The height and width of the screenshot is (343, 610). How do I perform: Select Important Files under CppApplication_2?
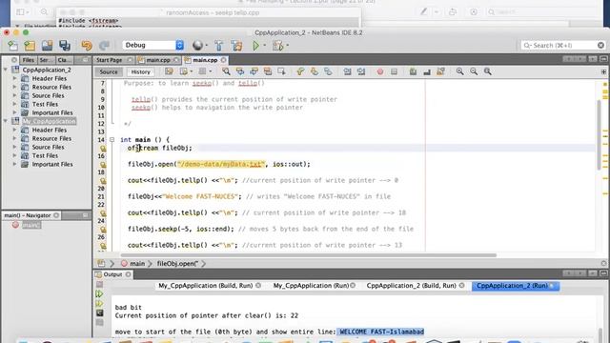52,112
